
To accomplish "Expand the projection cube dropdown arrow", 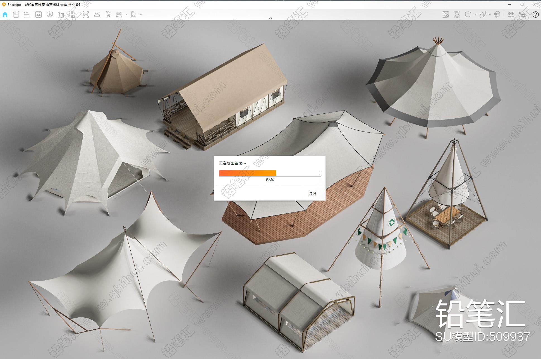I will (x=475, y=14).
